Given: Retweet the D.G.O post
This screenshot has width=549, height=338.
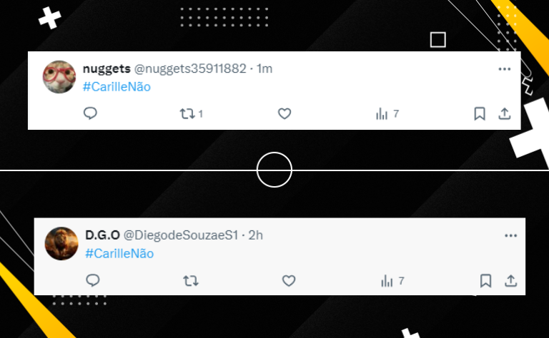Looking at the screenshot, I should point(191,281).
